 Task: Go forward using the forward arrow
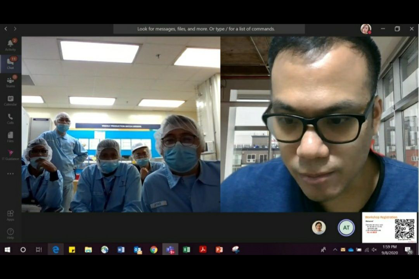pyautogui.click(x=15, y=29)
